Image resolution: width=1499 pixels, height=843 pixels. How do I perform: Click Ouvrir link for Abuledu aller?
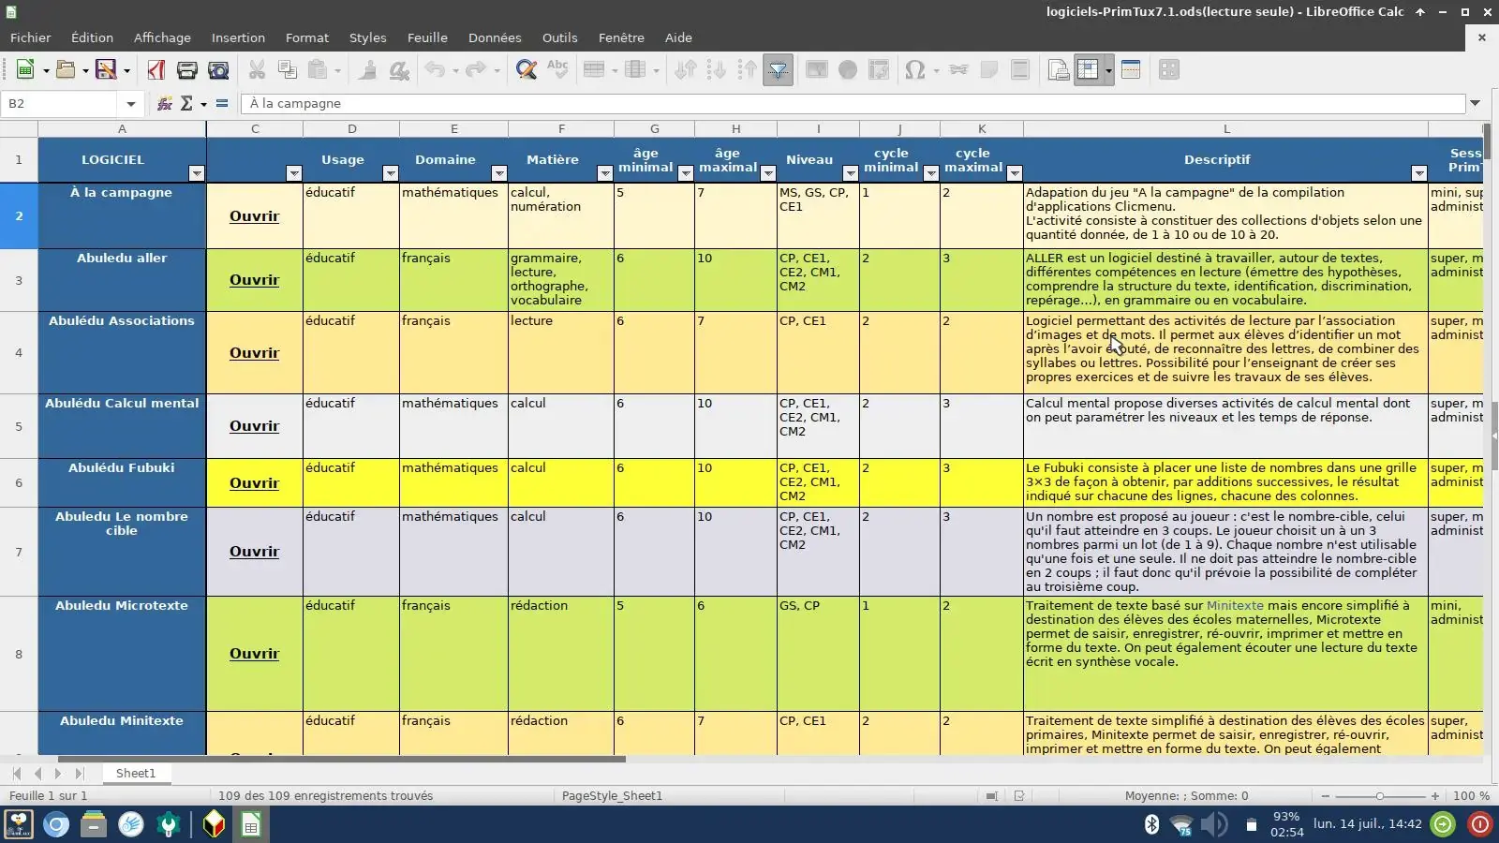[x=255, y=280]
